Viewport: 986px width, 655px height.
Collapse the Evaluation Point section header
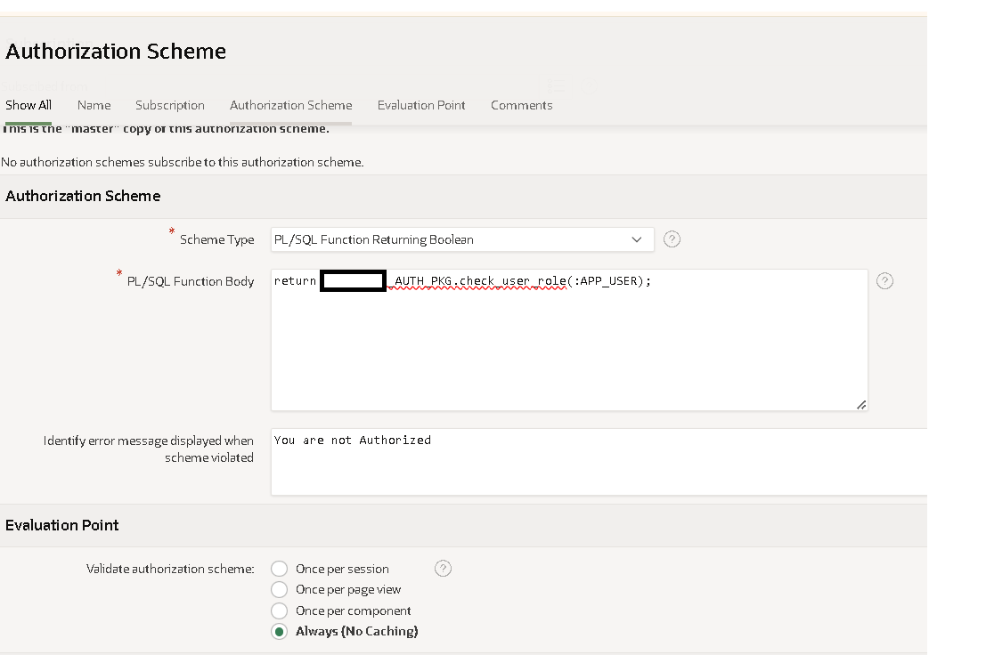pyautogui.click(x=62, y=525)
